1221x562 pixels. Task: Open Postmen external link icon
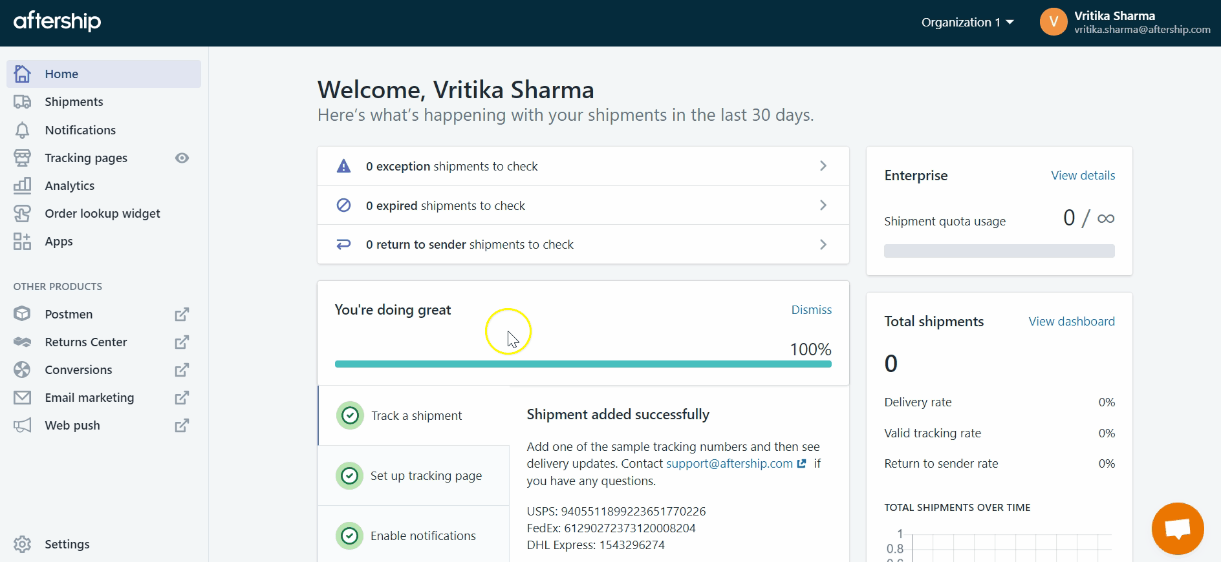pos(182,315)
